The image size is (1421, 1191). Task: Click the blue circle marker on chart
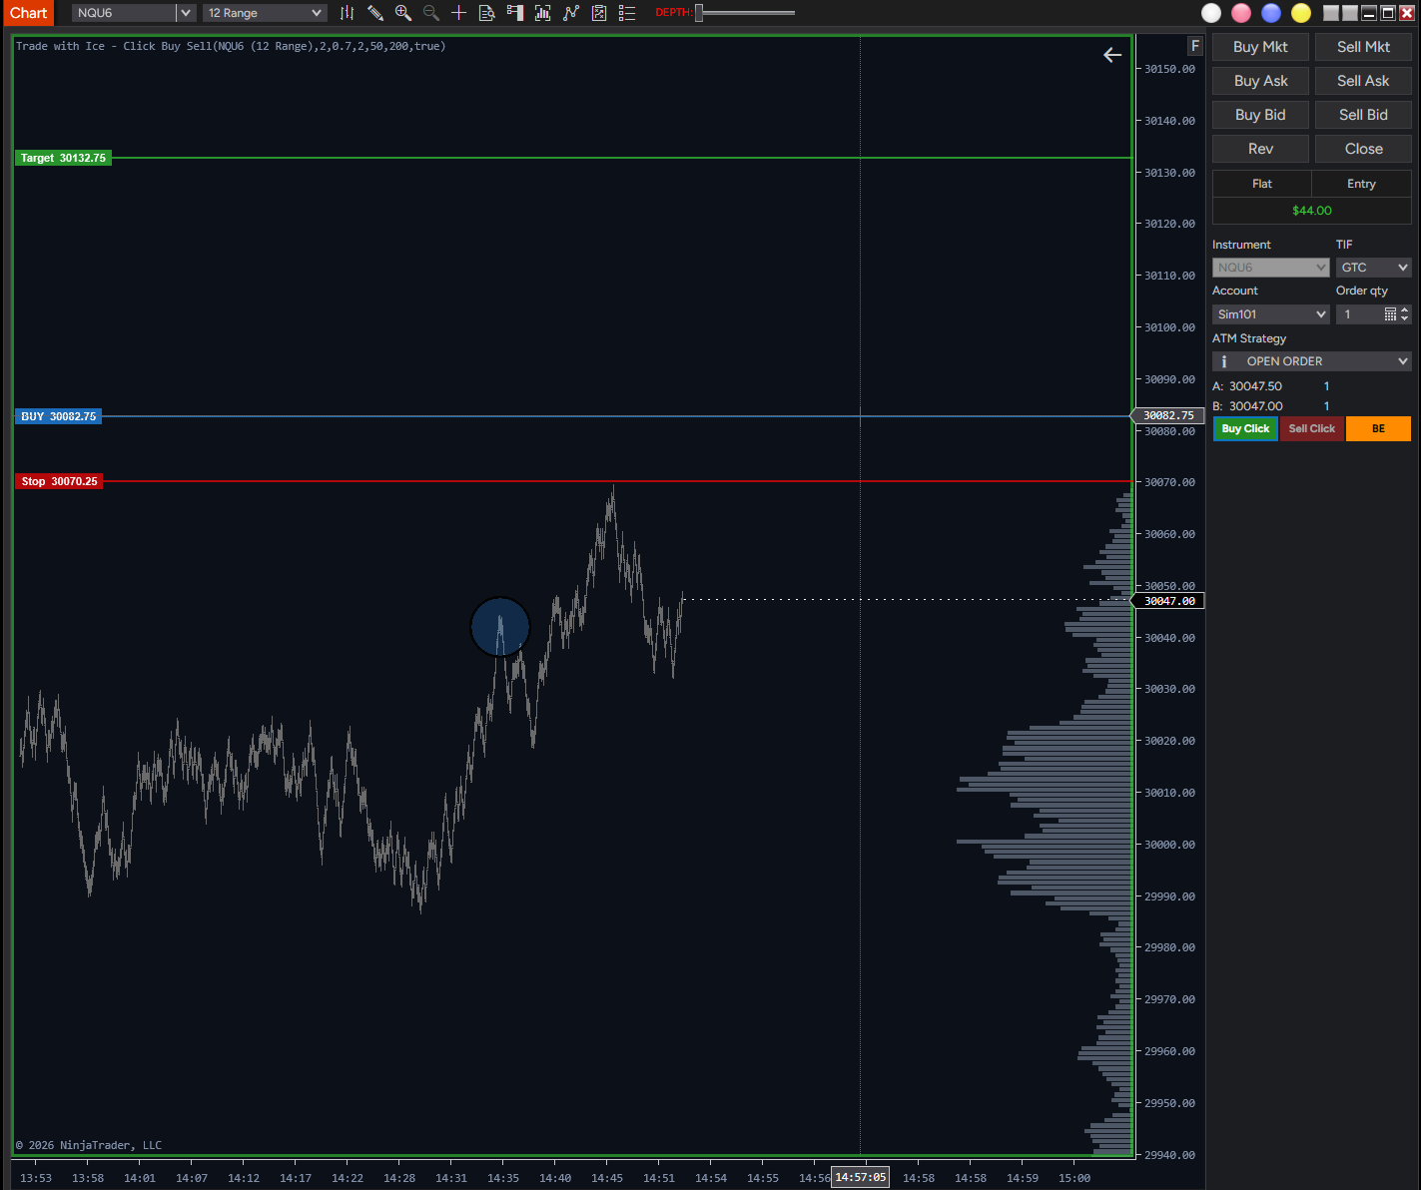pos(500,627)
